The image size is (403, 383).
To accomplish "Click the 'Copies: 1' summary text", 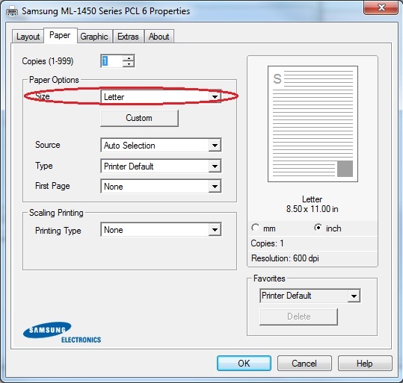I will [267, 243].
